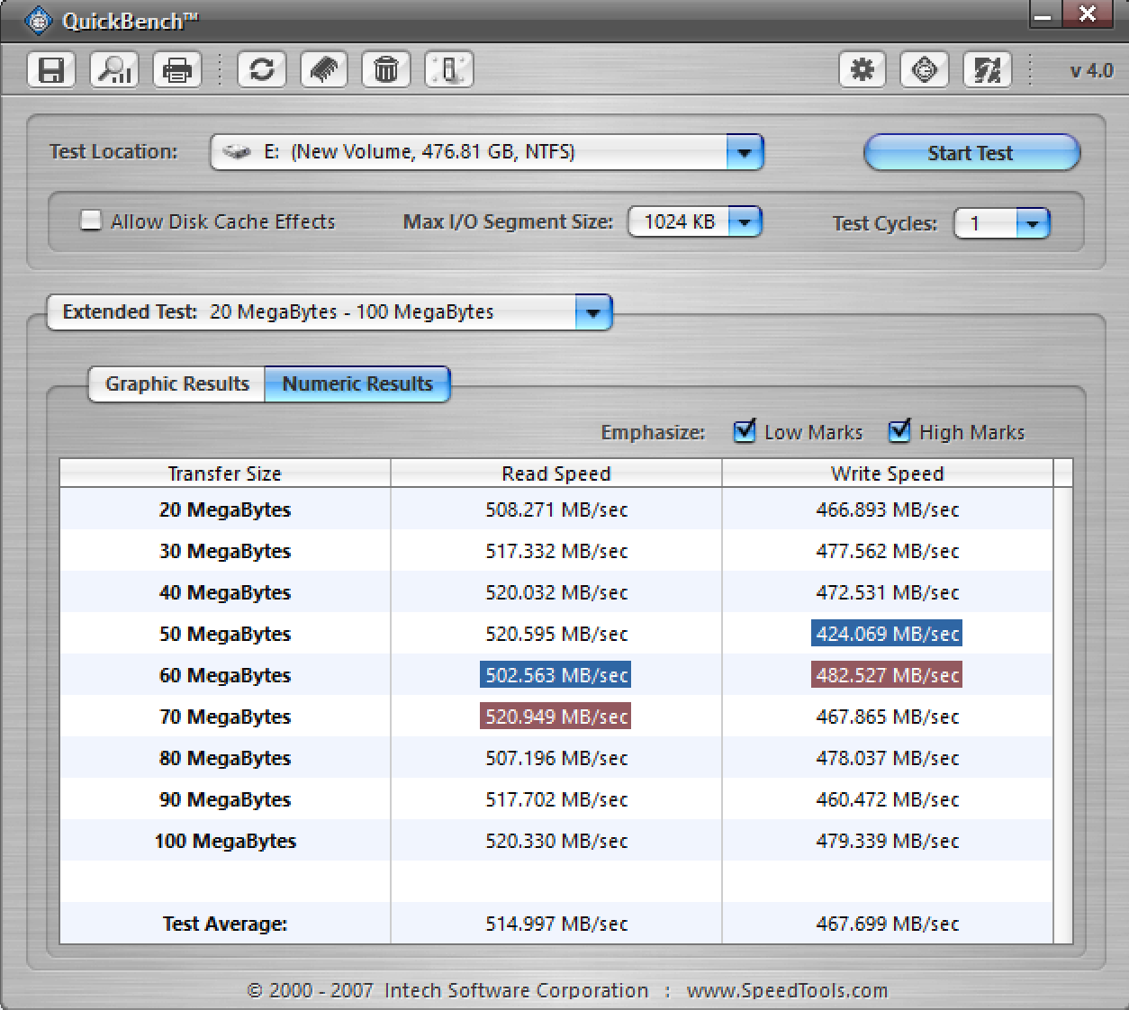Click the printer icon in toolbar

[177, 69]
